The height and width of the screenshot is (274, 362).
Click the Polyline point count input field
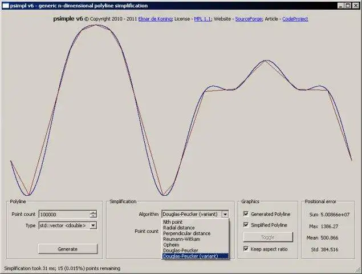tap(64, 214)
